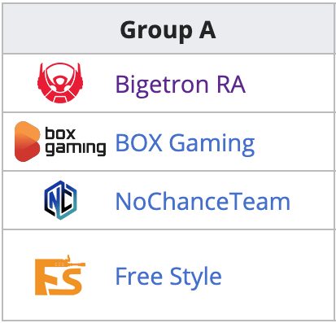The image size is (336, 323).
Task: Click the word 'Style' in Free Style link
Action: [x=195, y=277]
